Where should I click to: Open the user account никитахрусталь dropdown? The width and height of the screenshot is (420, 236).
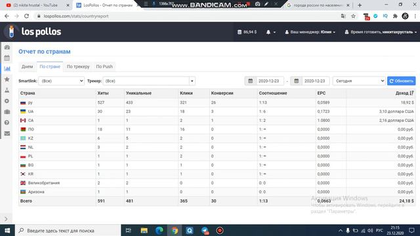[x=381, y=32]
